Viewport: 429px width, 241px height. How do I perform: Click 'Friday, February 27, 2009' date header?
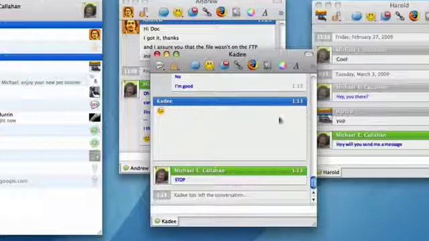coord(364,37)
